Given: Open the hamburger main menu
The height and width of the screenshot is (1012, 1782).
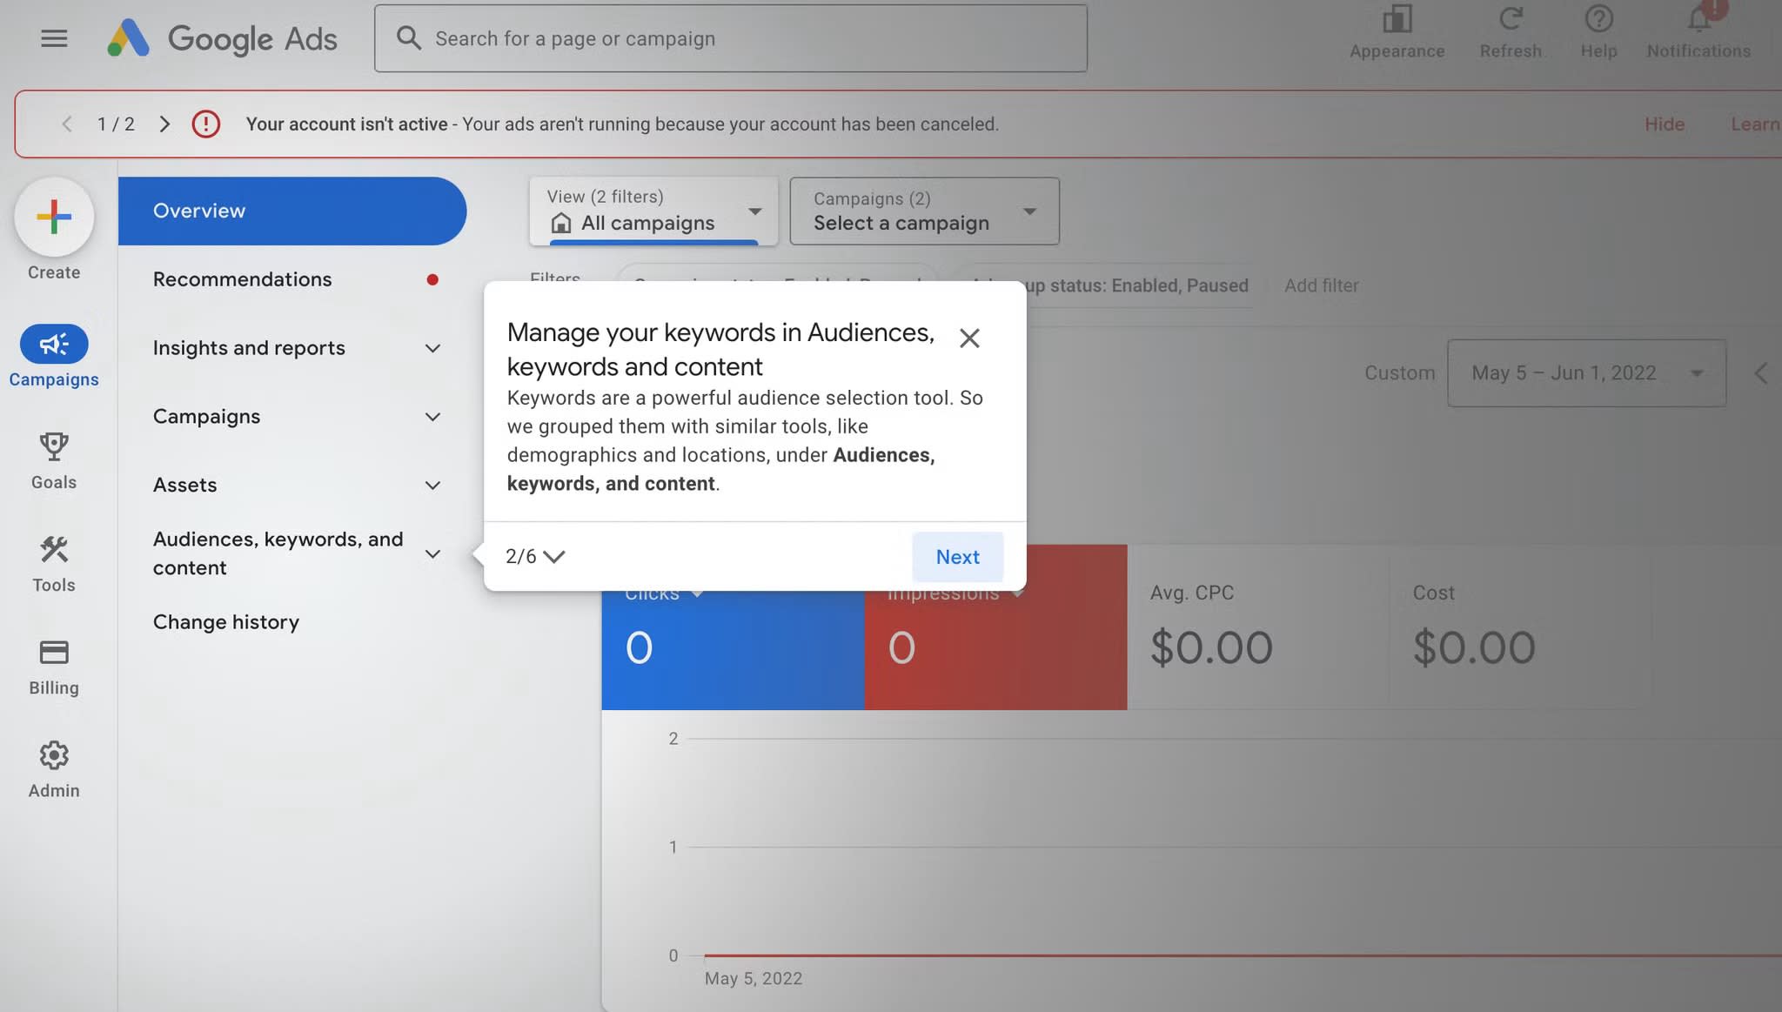Looking at the screenshot, I should (54, 38).
